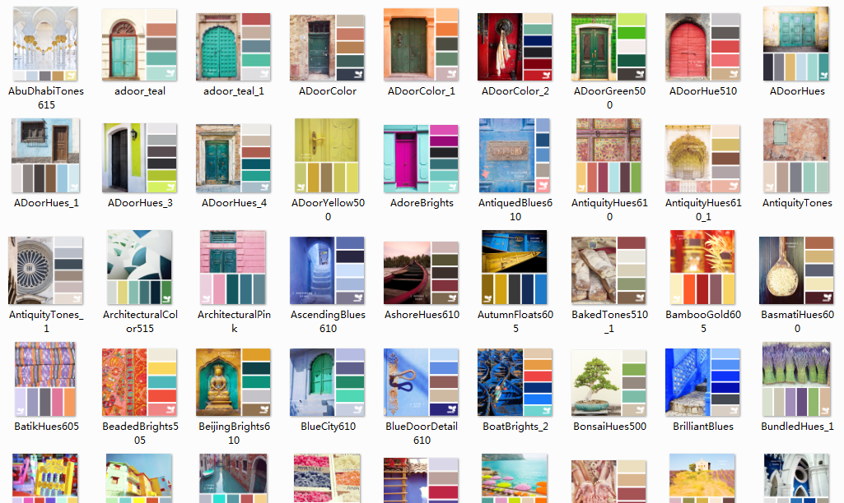Choose the ADoorGreen500 thumbnail

[x=609, y=47]
